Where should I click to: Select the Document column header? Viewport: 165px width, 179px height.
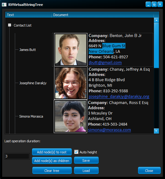[x=103, y=15]
